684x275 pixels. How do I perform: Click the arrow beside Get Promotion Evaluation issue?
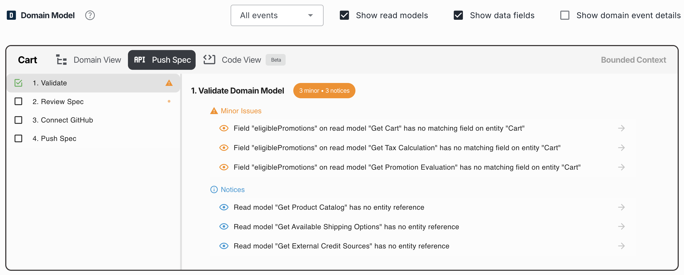point(621,167)
